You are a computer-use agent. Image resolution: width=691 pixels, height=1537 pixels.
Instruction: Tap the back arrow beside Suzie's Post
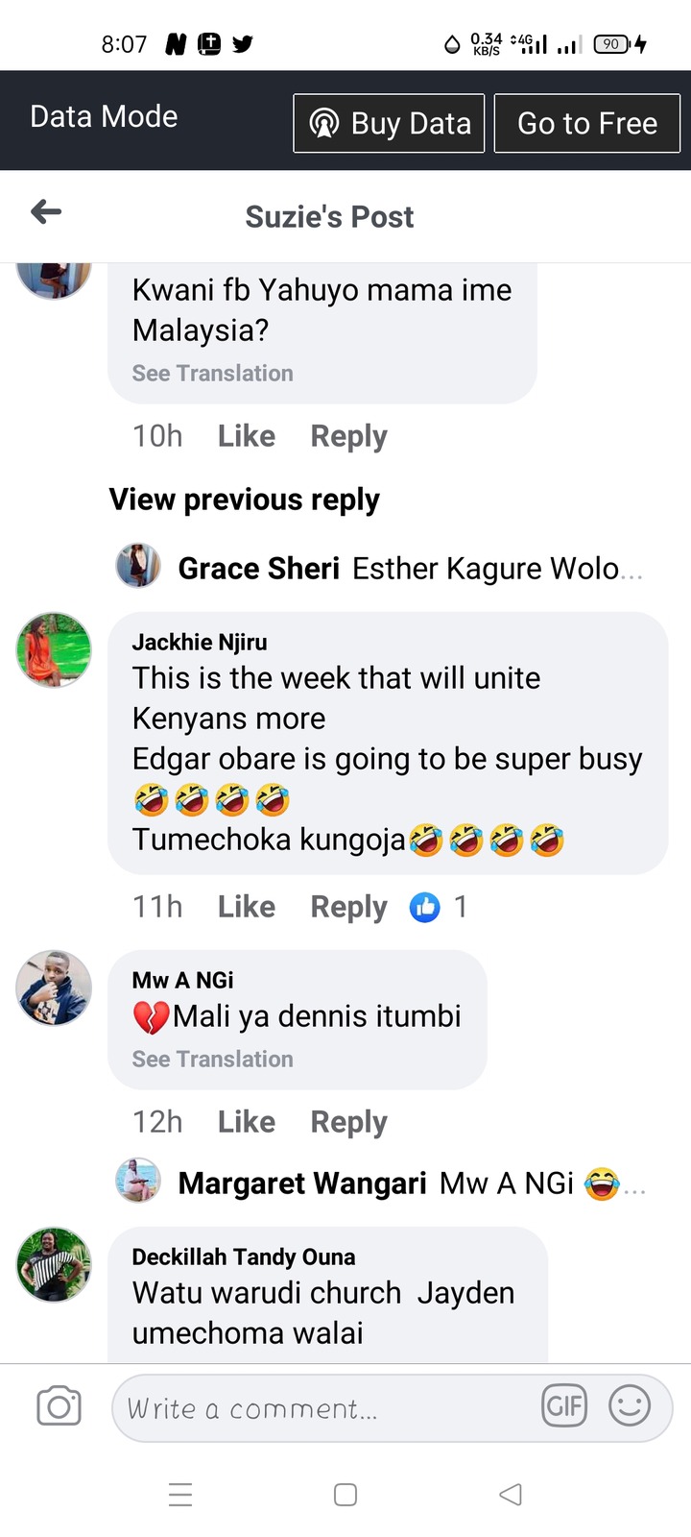pyautogui.click(x=46, y=212)
